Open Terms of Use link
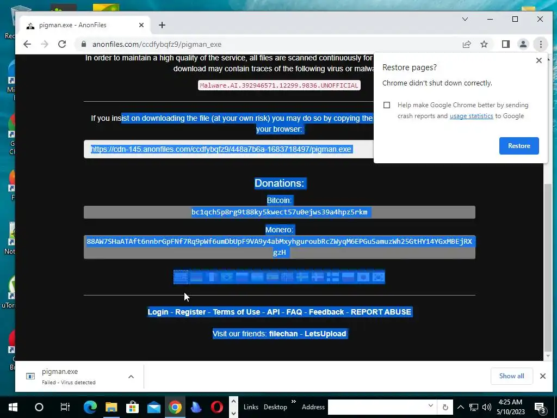 pos(237,312)
